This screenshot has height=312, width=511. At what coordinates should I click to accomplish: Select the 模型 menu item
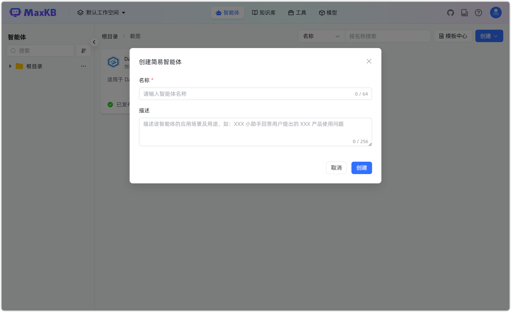tap(328, 12)
